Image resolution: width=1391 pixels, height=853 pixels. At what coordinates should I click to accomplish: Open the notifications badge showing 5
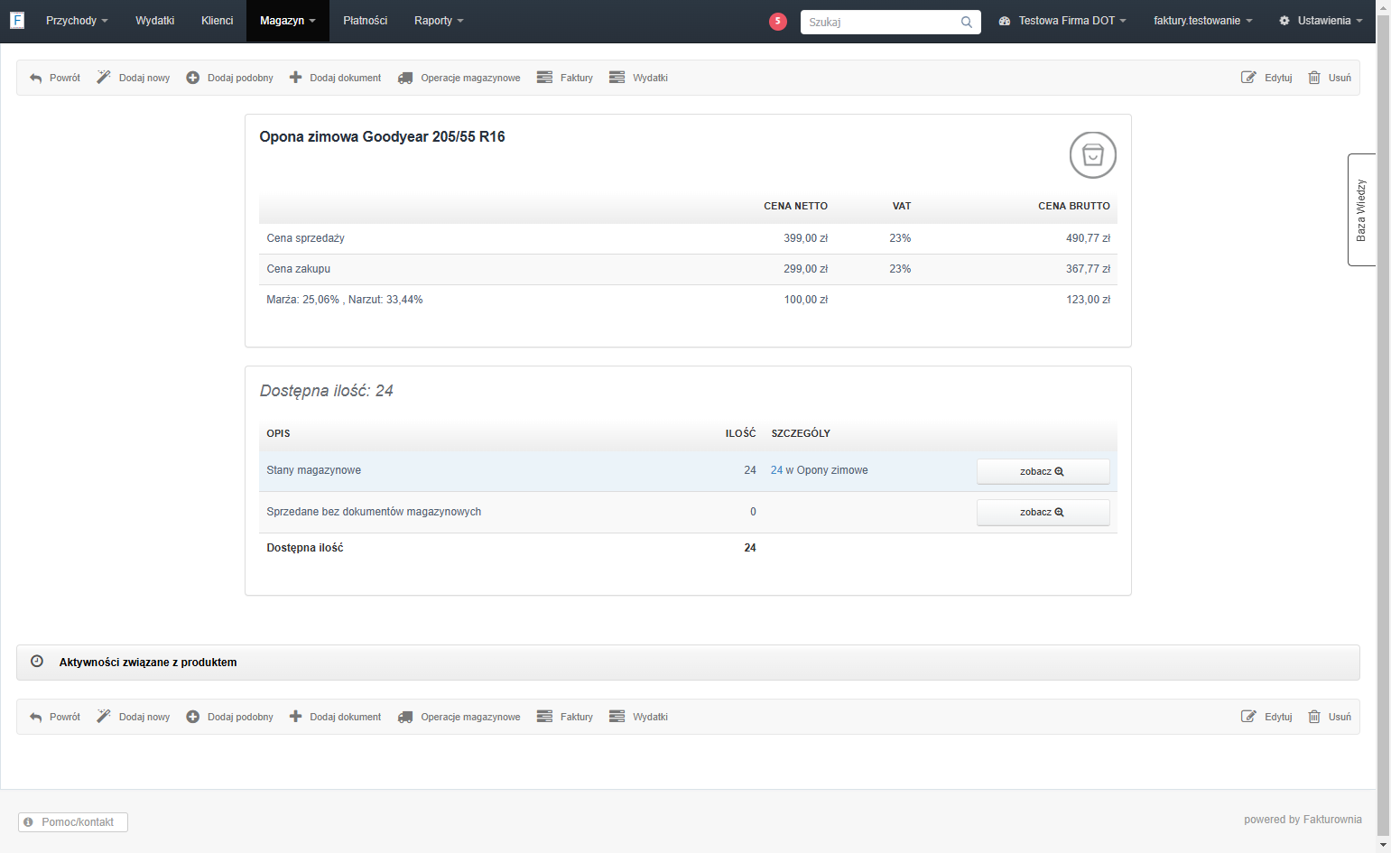(778, 22)
